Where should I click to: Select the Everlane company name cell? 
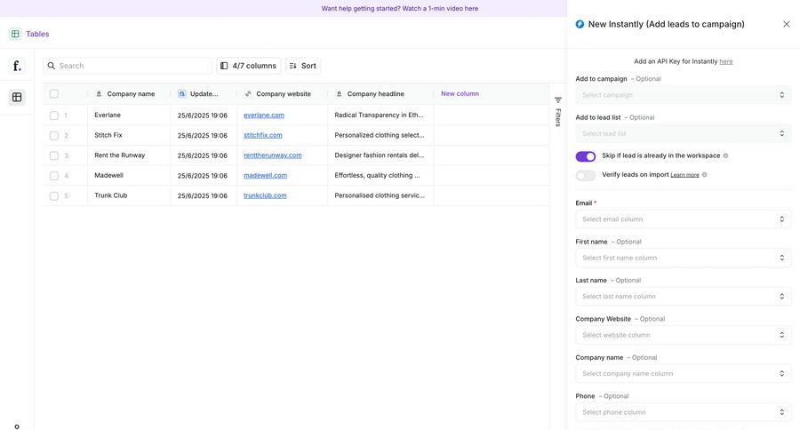click(129, 115)
